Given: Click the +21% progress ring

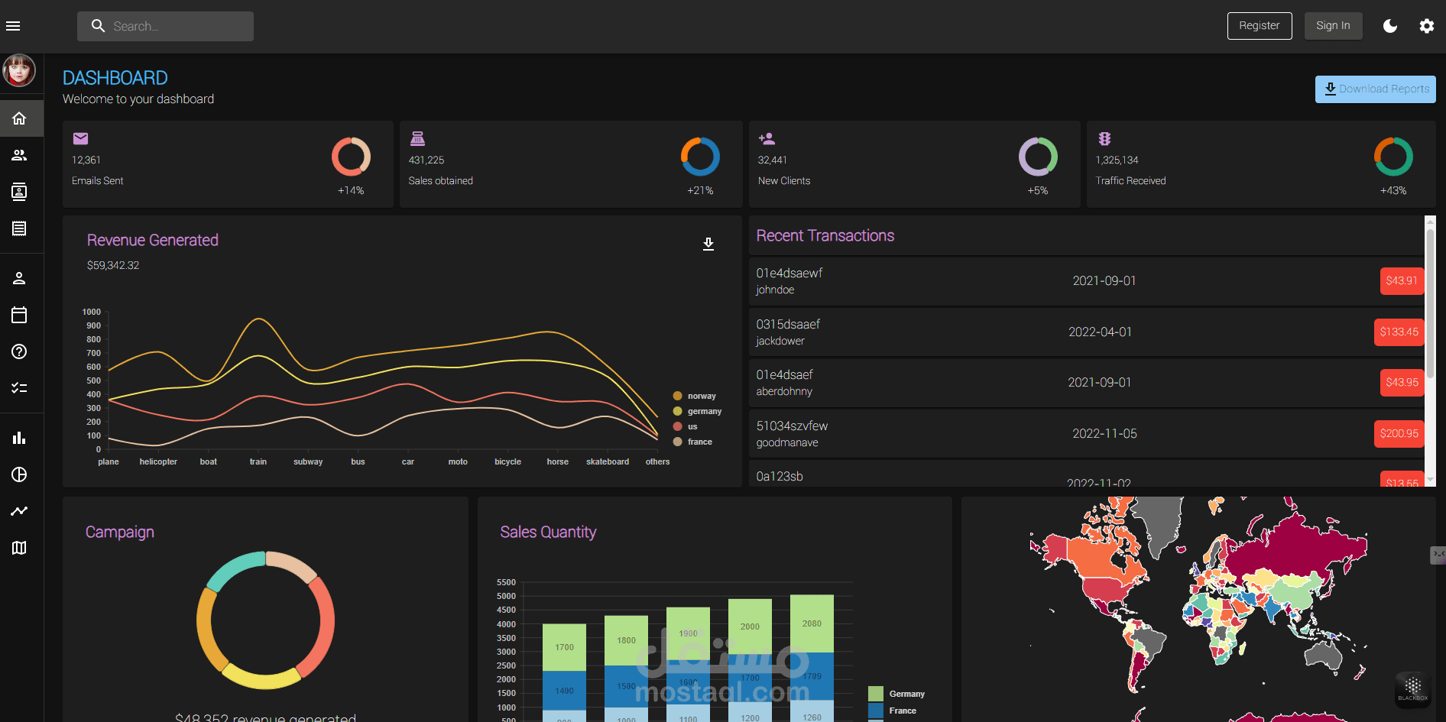Looking at the screenshot, I should pos(700,157).
